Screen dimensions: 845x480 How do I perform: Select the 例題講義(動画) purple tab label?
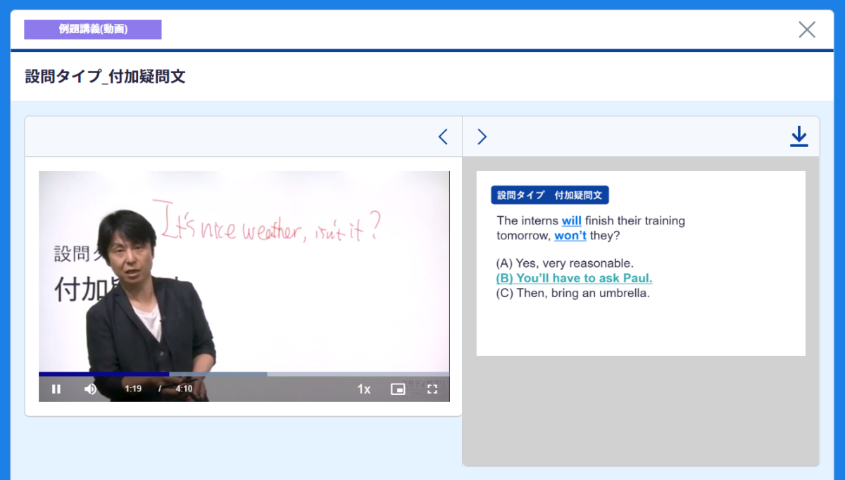click(93, 30)
